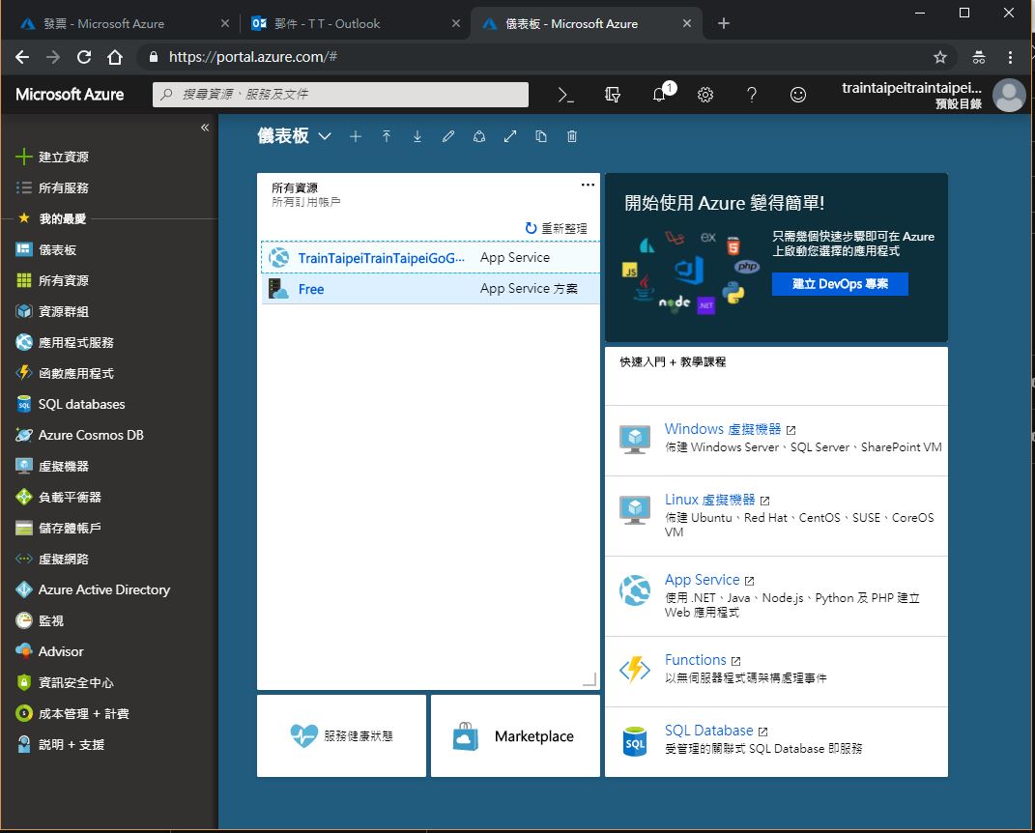
Task: Open Linux 虛擬機器 quickstart link
Action: pyautogui.click(x=709, y=500)
